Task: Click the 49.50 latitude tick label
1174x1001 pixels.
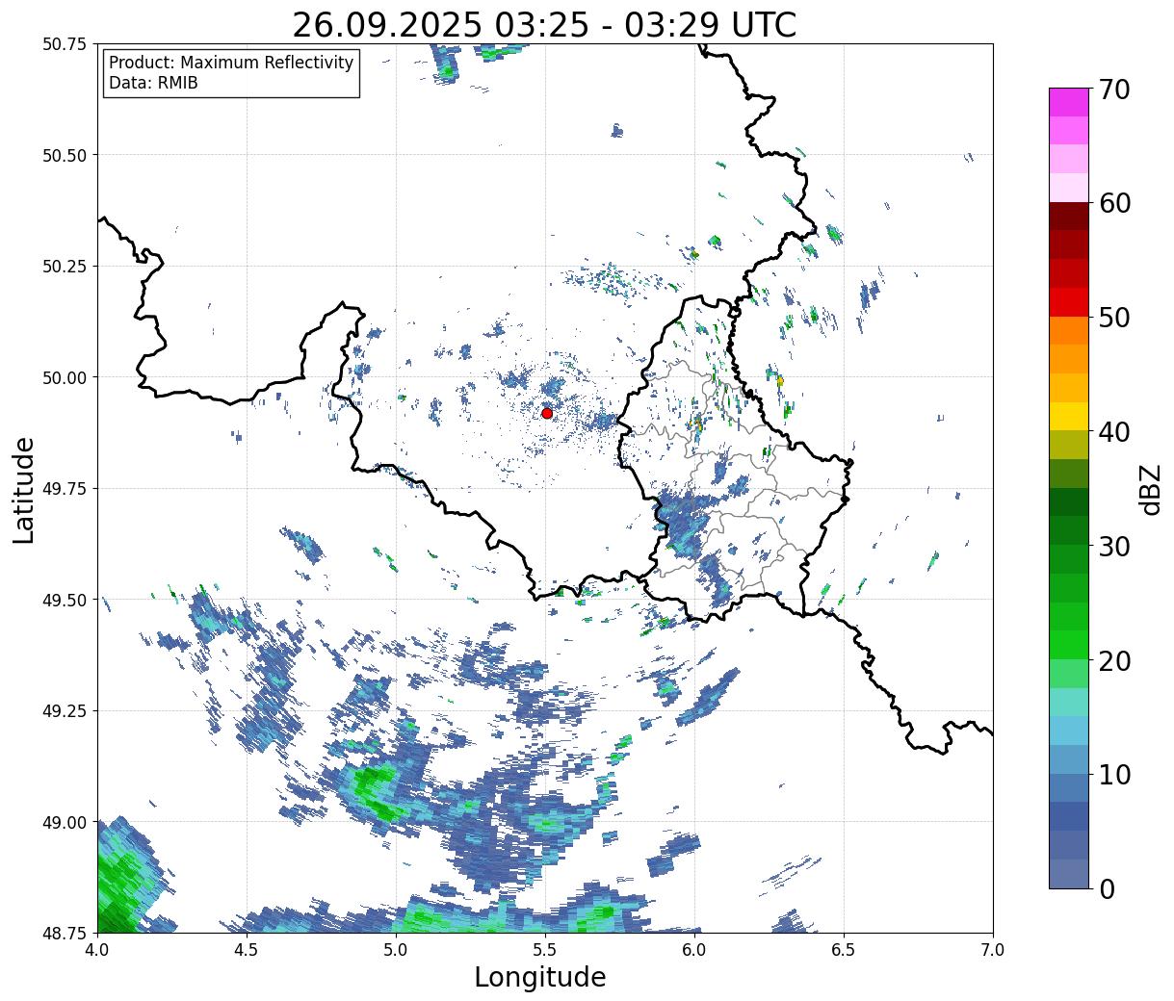Action: [x=65, y=600]
